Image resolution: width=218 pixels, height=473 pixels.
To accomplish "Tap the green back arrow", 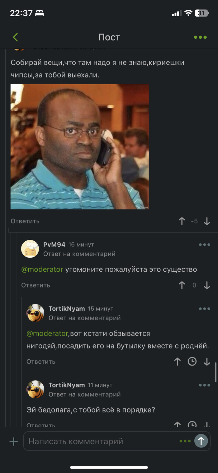I will 15,37.
